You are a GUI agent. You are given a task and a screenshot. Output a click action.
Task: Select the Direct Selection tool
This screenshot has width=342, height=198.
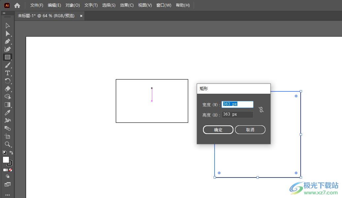click(7, 34)
